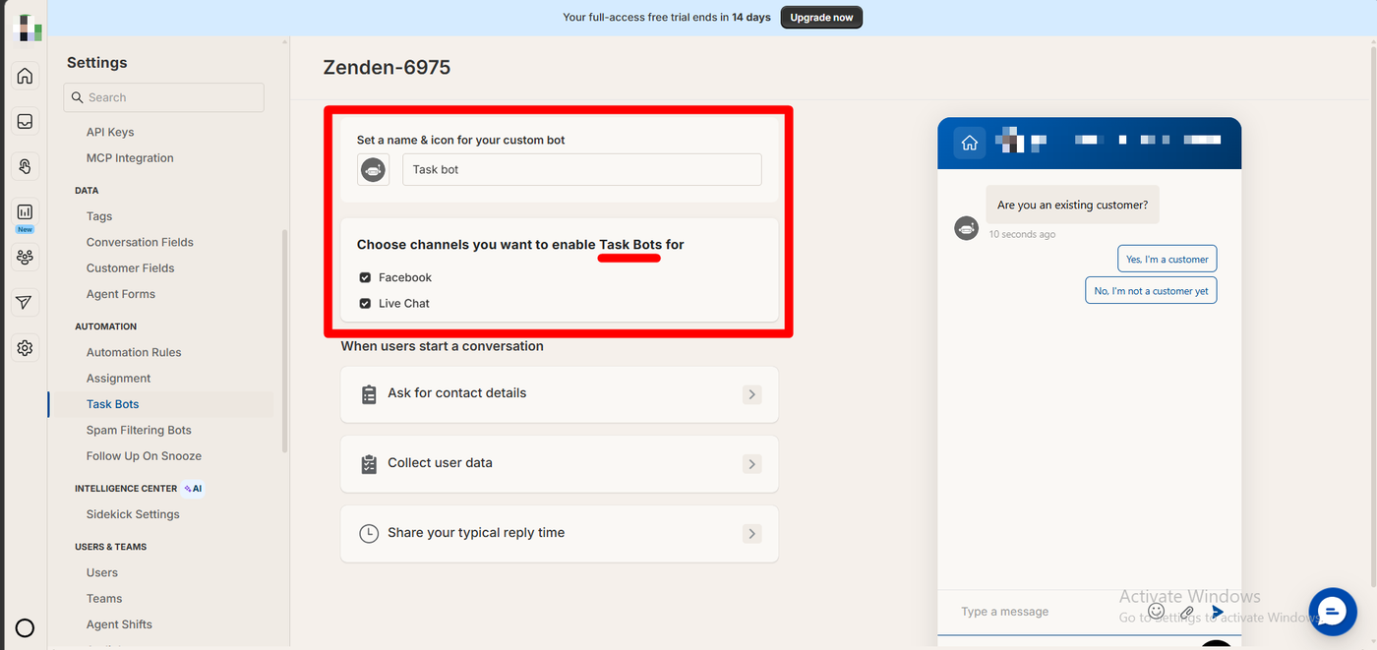Open the emoji picker in chat preview
Image resolution: width=1377 pixels, height=650 pixels.
click(x=1157, y=611)
